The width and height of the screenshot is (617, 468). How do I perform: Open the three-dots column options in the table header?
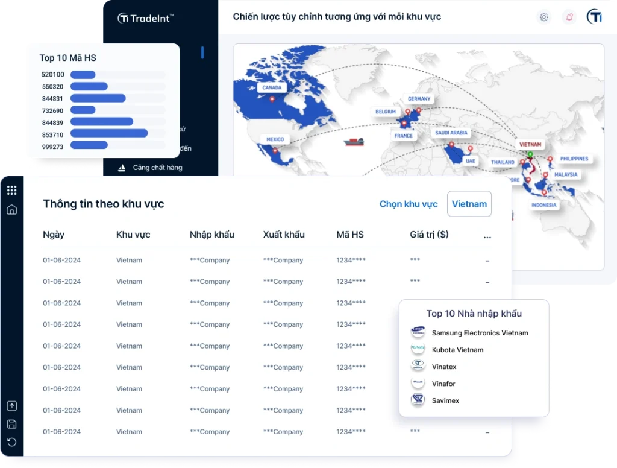[487, 237]
